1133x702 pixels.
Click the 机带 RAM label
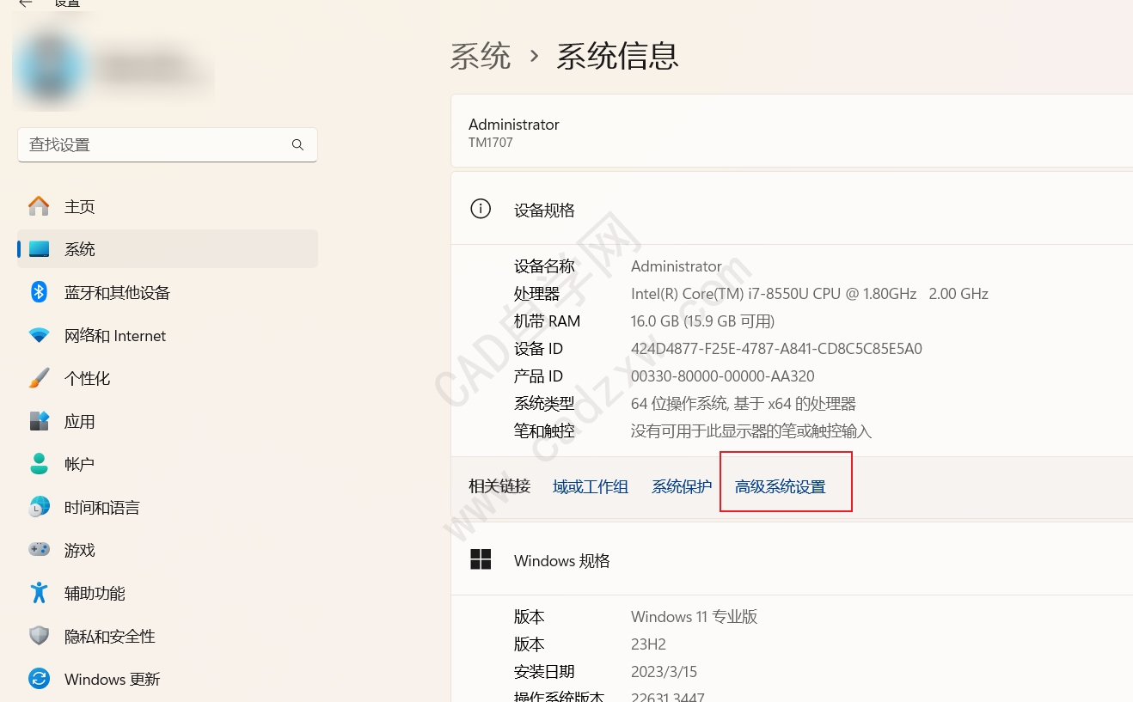[x=547, y=321]
